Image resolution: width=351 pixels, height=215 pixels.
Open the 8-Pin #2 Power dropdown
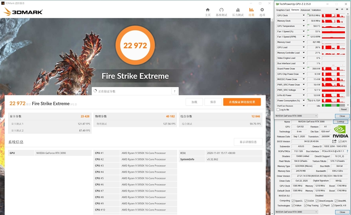click(x=304, y=95)
